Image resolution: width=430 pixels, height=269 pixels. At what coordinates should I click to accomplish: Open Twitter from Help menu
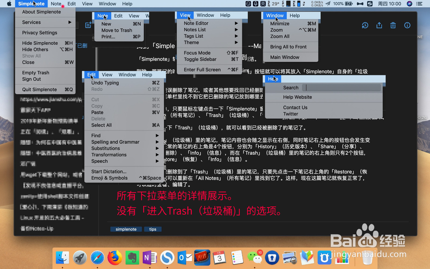[324, 114]
